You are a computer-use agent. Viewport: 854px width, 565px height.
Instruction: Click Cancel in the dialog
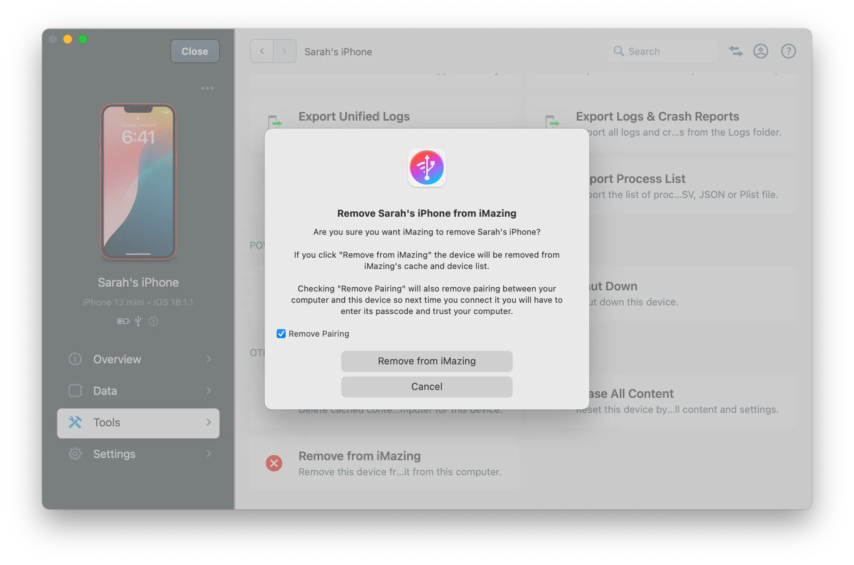[426, 387]
